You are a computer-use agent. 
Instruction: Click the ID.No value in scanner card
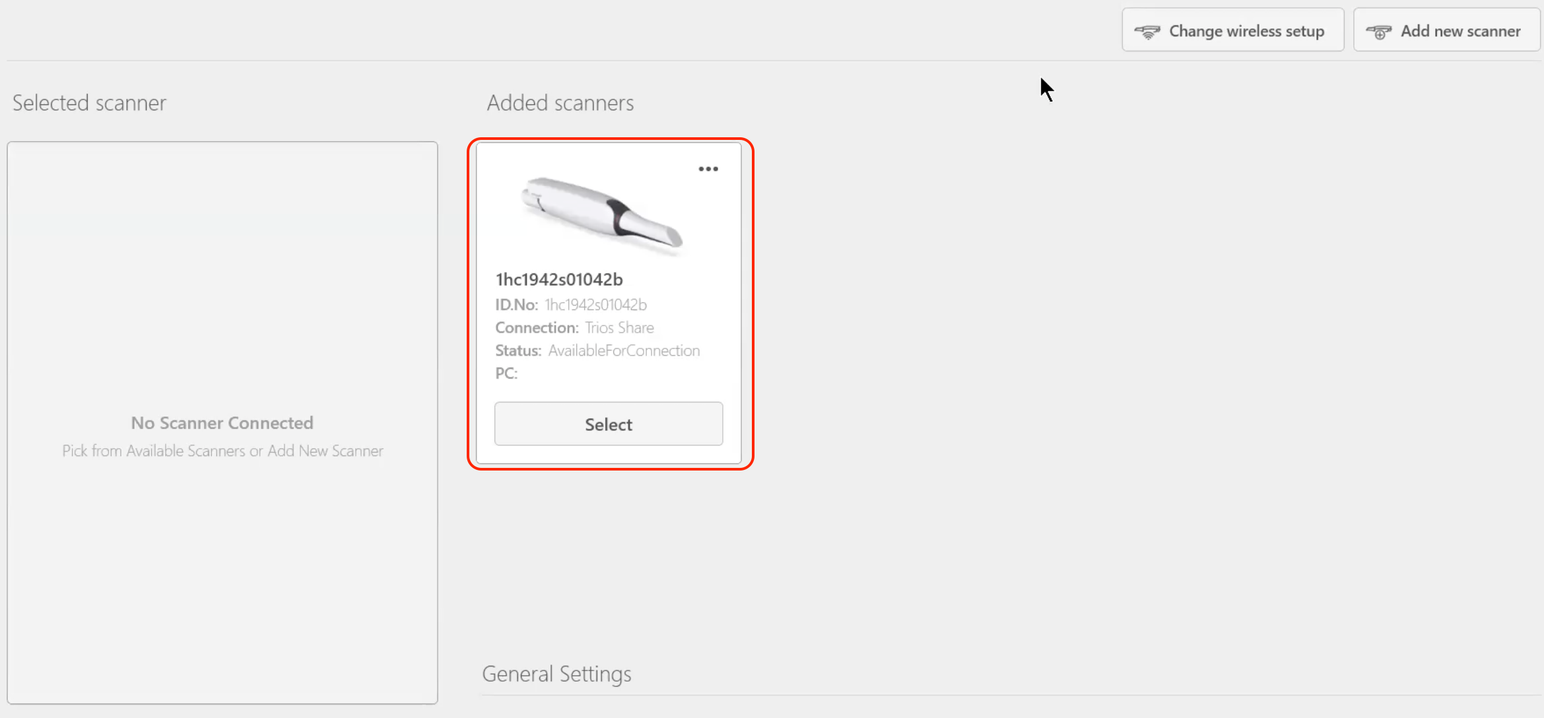(595, 305)
